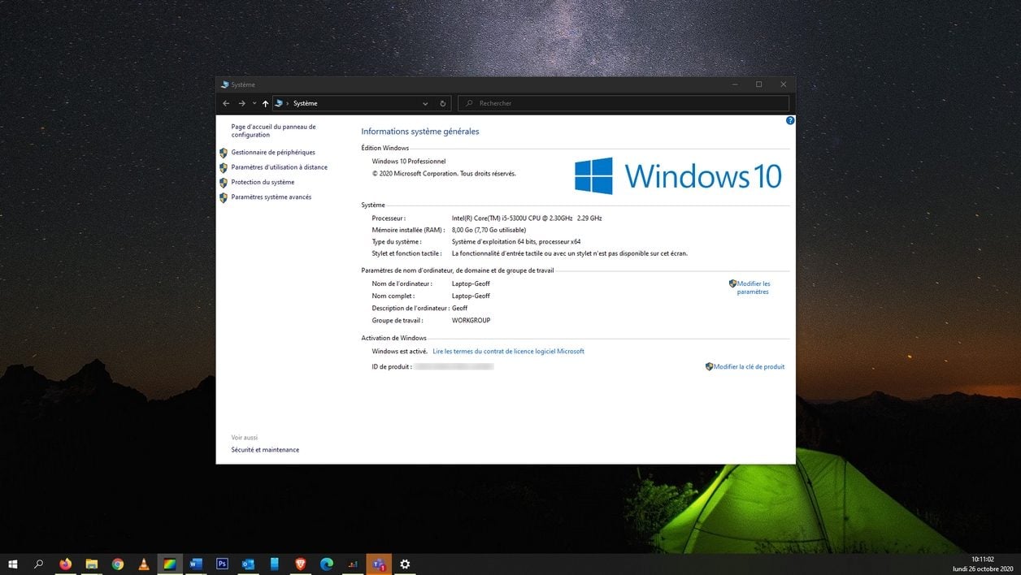Open recent locations dropdown chevron
The height and width of the screenshot is (575, 1021).
tap(254, 103)
